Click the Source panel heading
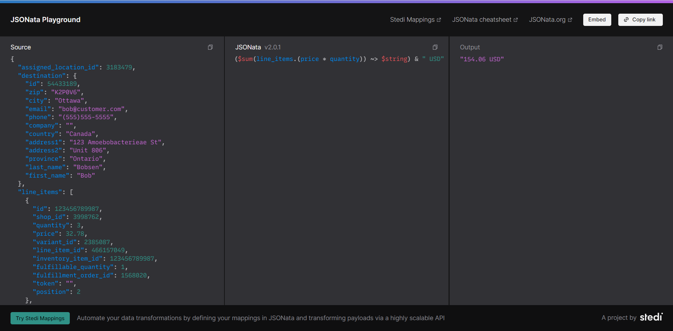The height and width of the screenshot is (331, 673). [21, 47]
